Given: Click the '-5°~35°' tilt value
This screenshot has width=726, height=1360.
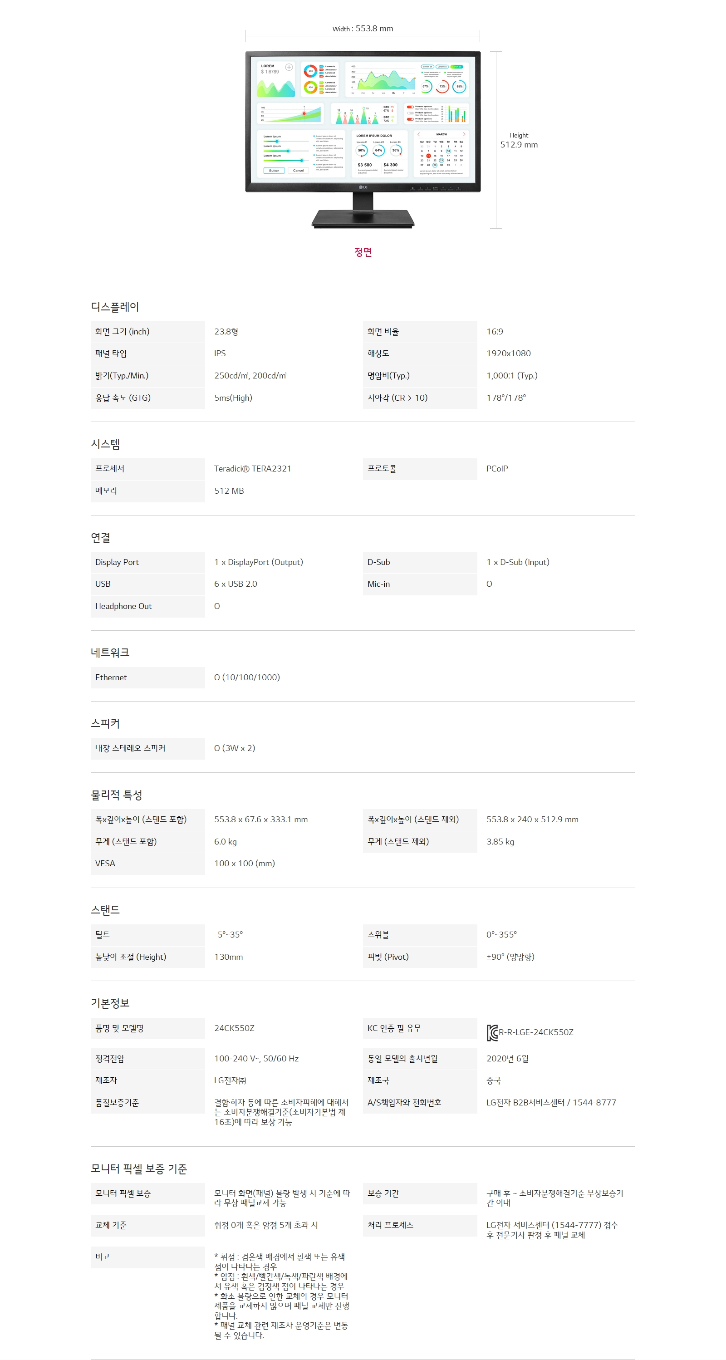Looking at the screenshot, I should pos(228,934).
